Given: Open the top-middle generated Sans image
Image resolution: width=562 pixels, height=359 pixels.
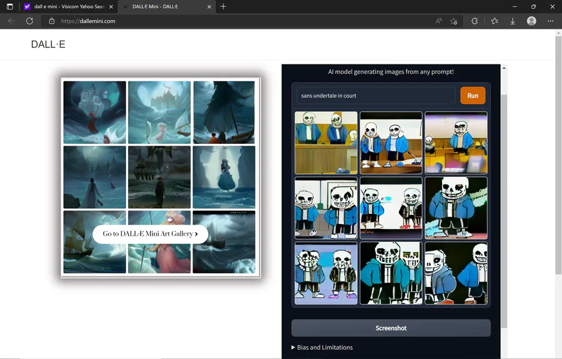Looking at the screenshot, I should click(391, 143).
